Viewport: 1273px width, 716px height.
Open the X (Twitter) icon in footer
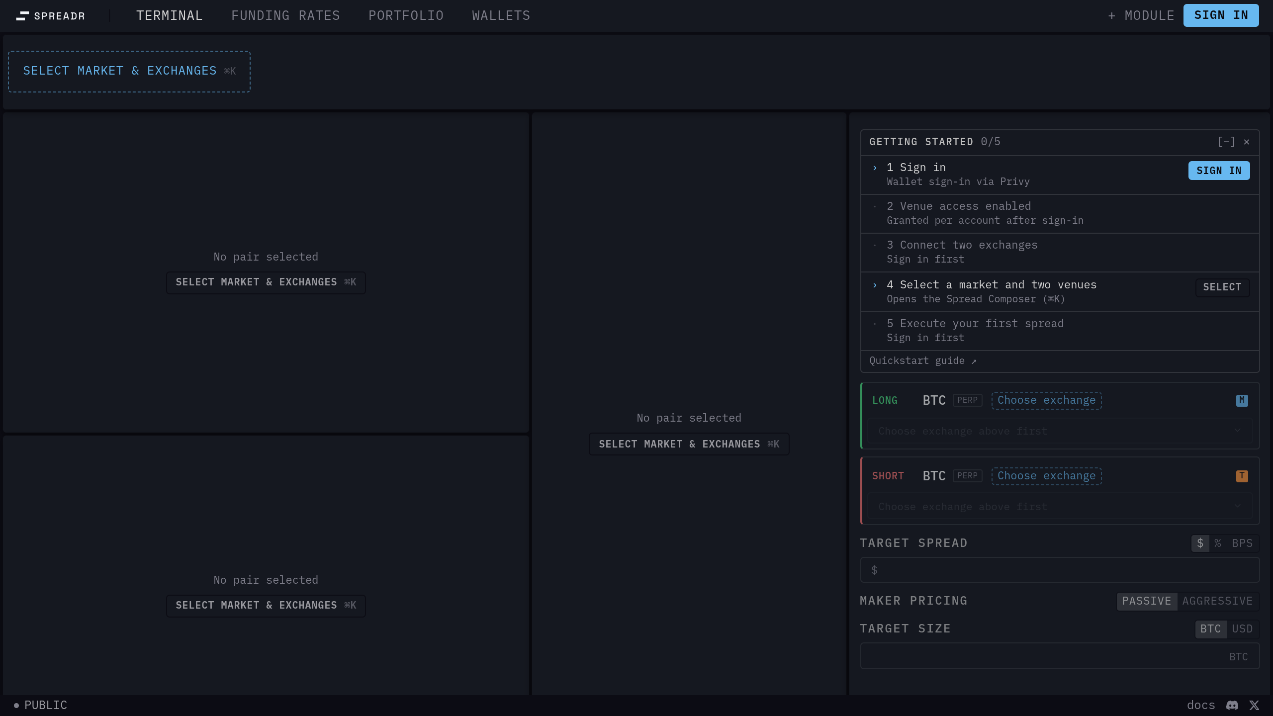(x=1254, y=705)
